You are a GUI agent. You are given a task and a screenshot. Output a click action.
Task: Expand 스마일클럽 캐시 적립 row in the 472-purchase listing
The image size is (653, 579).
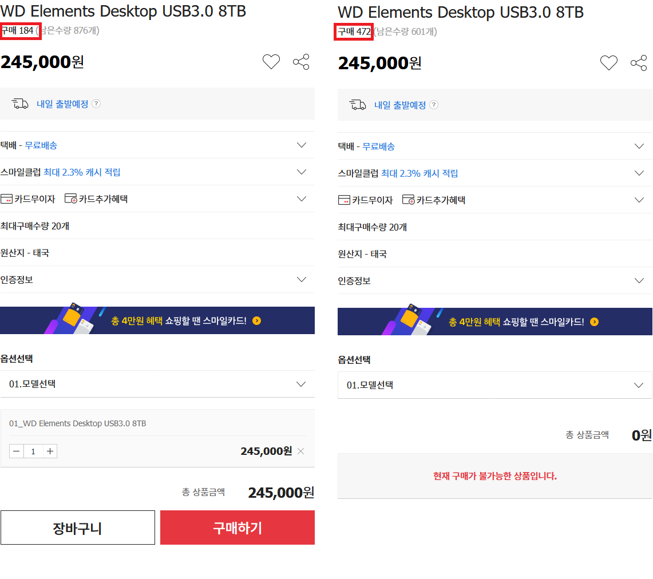click(639, 173)
